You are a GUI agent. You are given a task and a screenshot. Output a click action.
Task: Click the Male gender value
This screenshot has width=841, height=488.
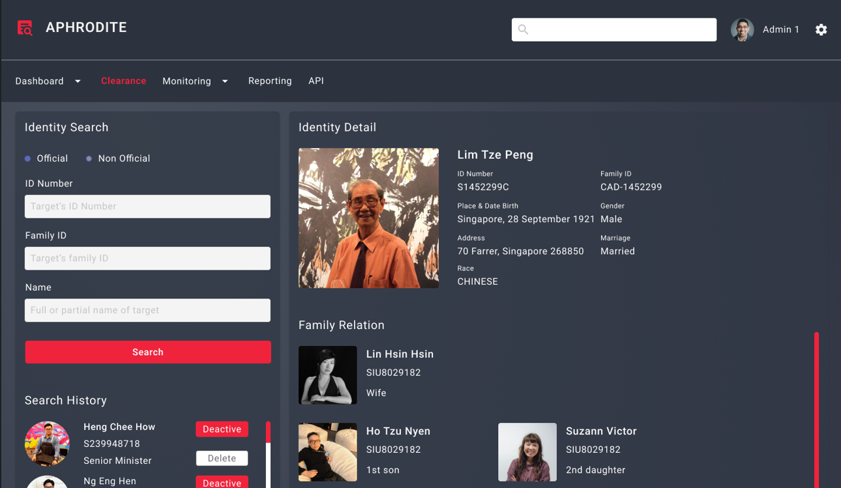[612, 219]
